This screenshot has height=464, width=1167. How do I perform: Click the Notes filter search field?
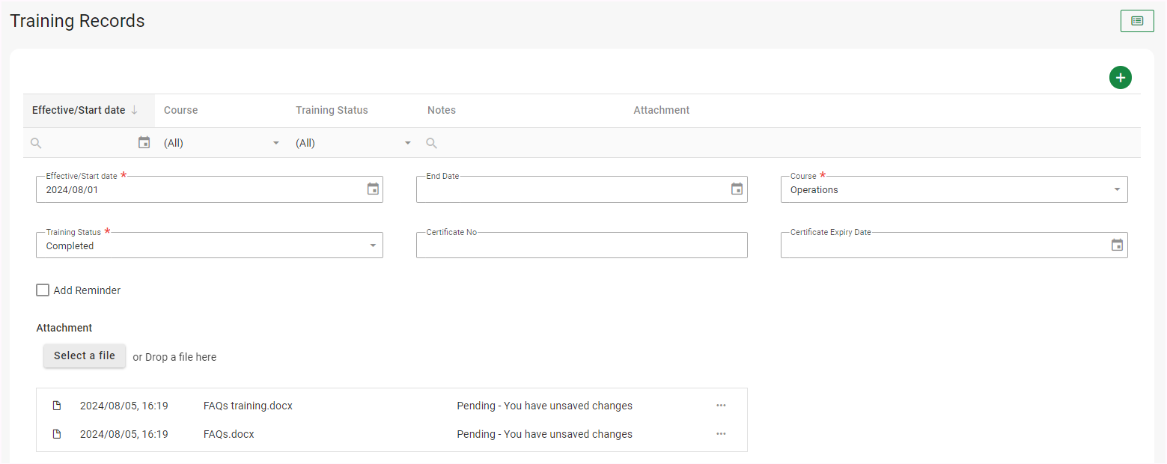coord(524,143)
